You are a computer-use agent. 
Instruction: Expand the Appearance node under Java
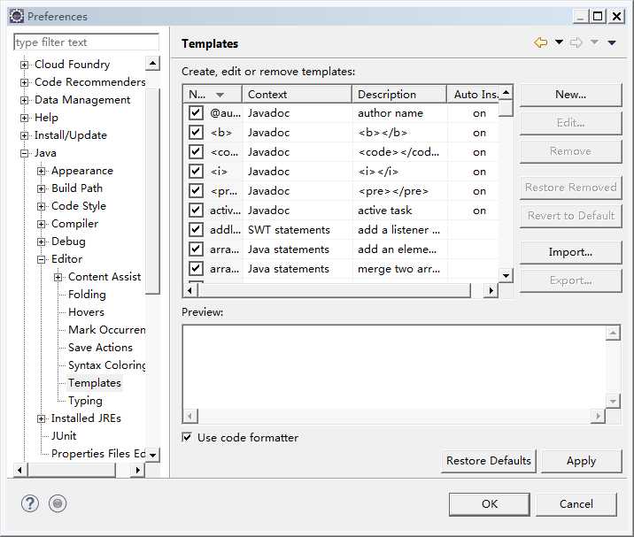42,171
